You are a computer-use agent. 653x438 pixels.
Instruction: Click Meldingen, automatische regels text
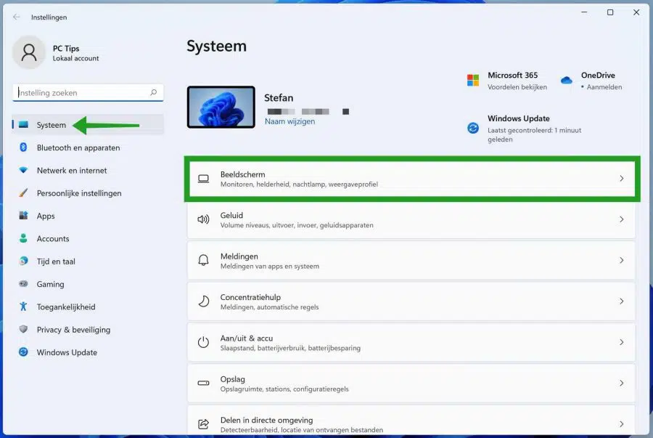point(269,307)
